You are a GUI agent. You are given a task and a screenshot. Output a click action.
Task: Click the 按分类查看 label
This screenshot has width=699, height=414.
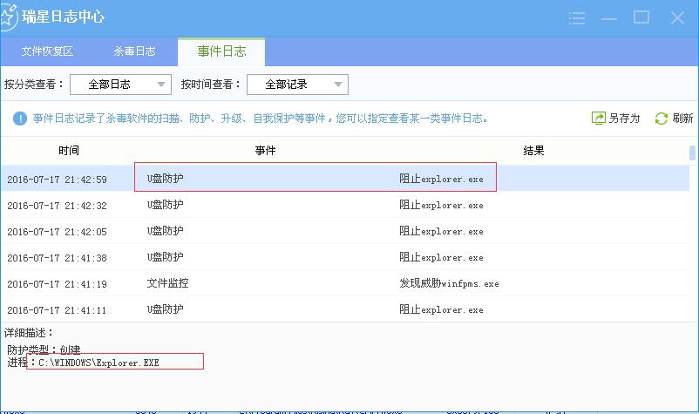34,85
